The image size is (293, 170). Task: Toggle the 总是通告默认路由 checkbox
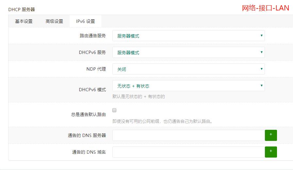(x=114, y=110)
